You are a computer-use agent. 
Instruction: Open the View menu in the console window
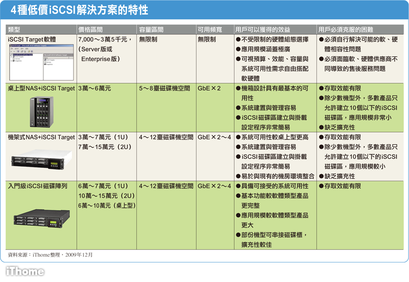pyautogui.click(x=22, y=48)
